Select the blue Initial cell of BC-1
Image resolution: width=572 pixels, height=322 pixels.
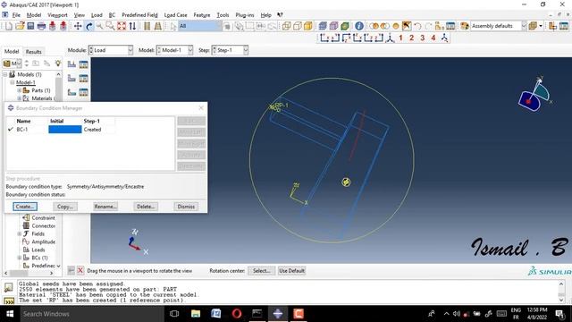[x=65, y=130]
